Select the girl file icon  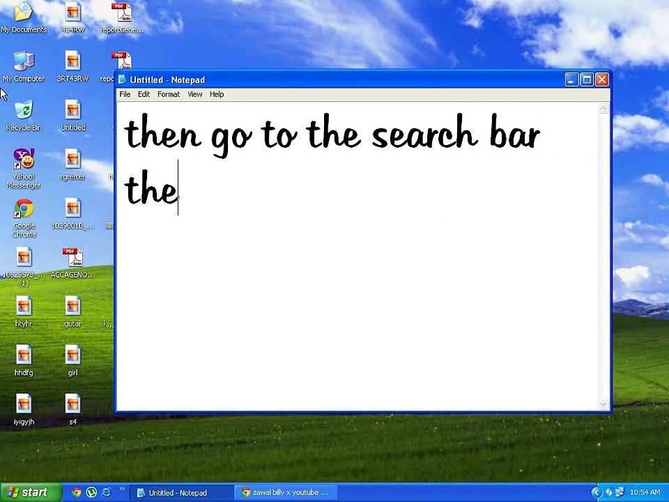pyautogui.click(x=73, y=360)
